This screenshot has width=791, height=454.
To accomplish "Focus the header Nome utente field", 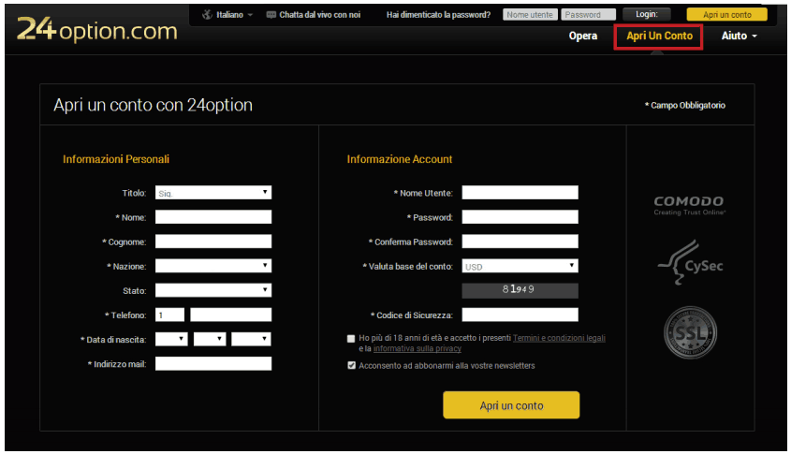I will pos(530,15).
